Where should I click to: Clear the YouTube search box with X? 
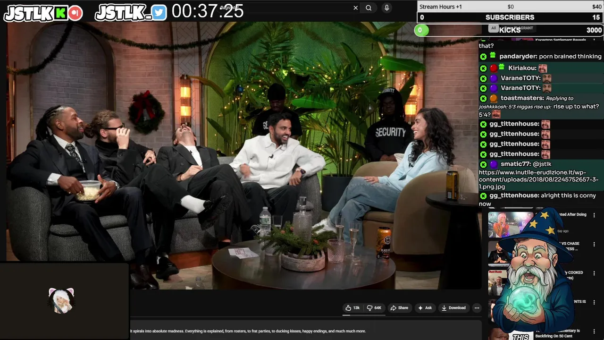(x=355, y=8)
